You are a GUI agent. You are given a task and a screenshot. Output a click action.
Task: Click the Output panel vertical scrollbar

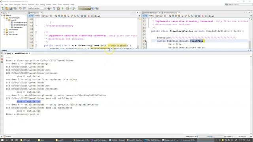click(x=251, y=95)
